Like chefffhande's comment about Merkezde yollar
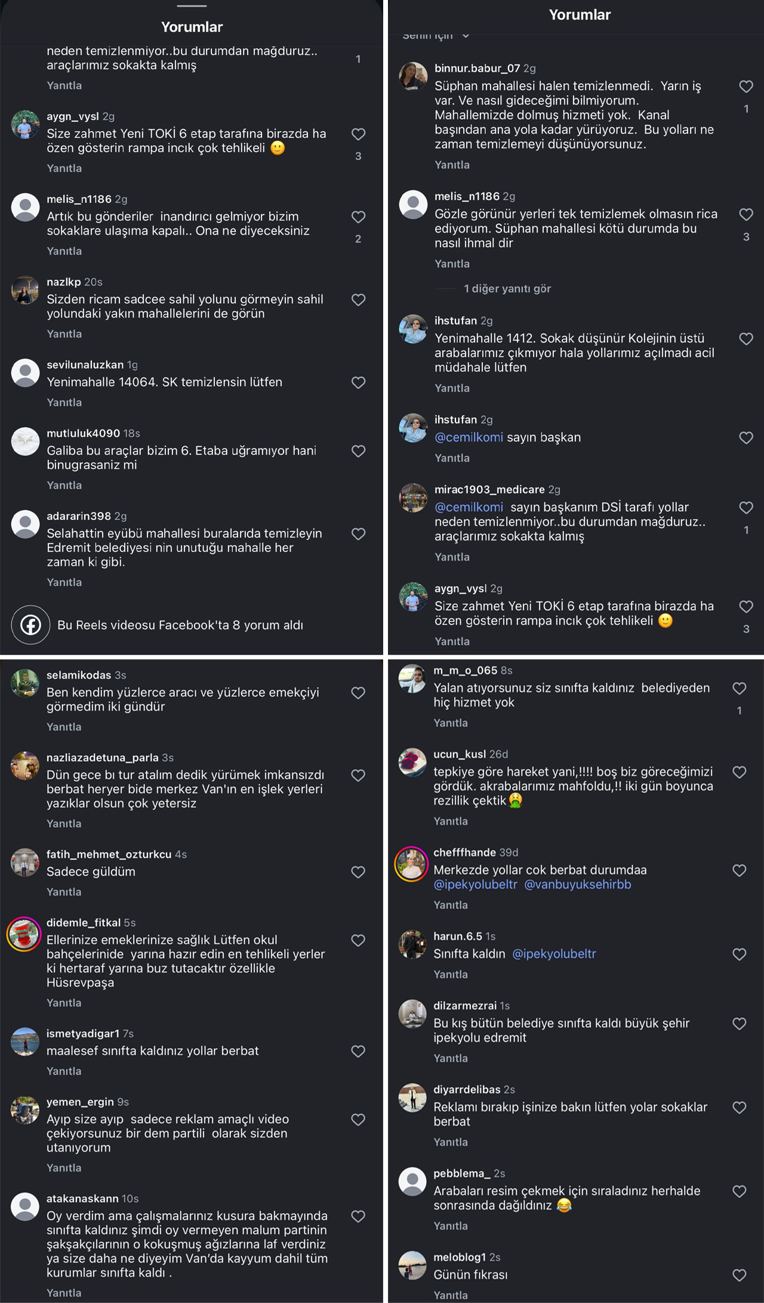This screenshot has height=1303, width=764. click(739, 870)
